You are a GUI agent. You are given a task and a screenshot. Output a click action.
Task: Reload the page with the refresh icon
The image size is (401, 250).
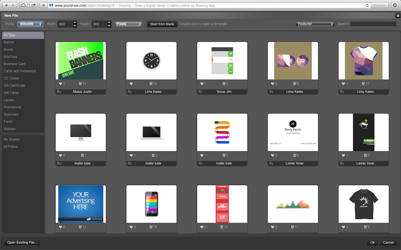(x=367, y=5)
